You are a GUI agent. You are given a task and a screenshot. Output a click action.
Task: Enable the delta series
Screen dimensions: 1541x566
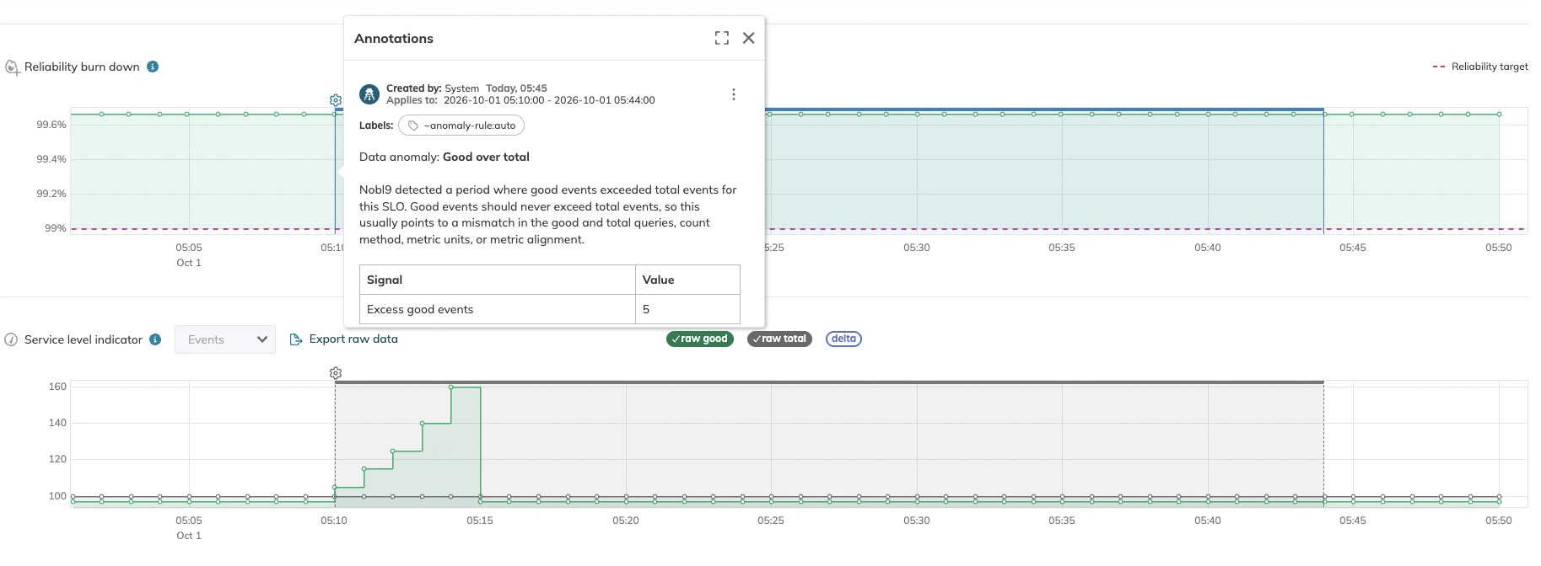[x=843, y=339]
